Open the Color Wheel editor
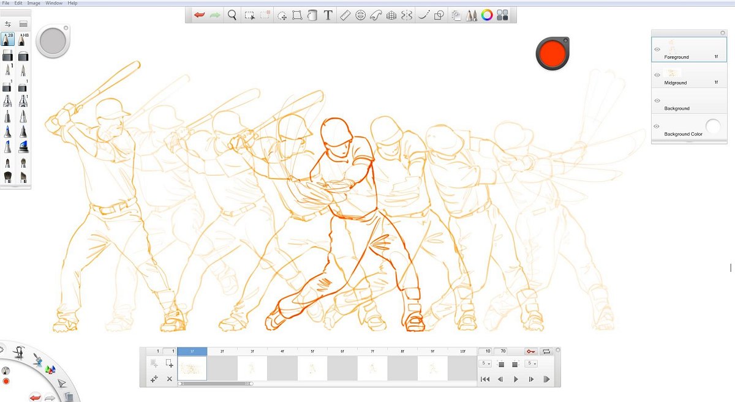Image resolution: width=735 pixels, height=402 pixels. [x=487, y=16]
